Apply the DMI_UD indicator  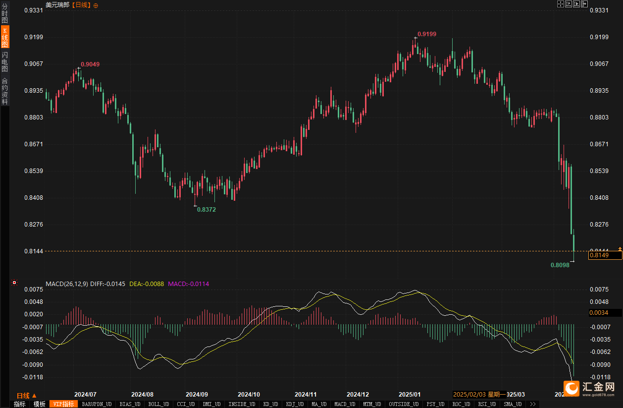pyautogui.click(x=211, y=404)
